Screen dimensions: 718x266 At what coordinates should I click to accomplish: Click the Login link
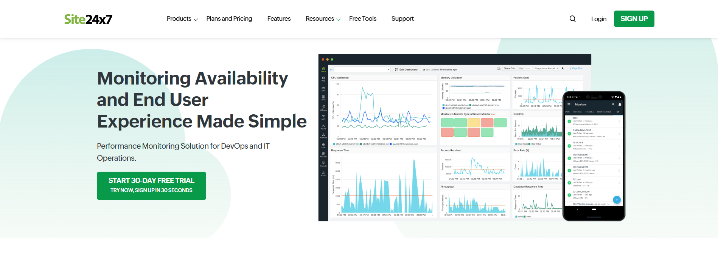point(599,19)
